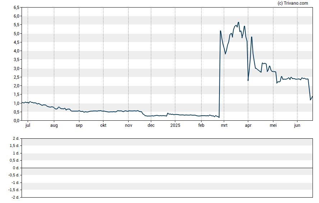Click the 5,5 price axis value
319x203 pixels.
tap(17, 25)
